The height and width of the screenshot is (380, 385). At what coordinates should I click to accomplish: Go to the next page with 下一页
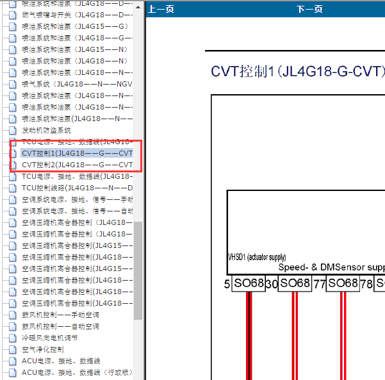pyautogui.click(x=309, y=10)
